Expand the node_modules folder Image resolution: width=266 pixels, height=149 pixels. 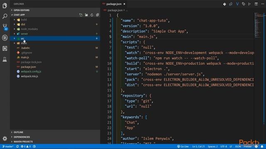29,29
